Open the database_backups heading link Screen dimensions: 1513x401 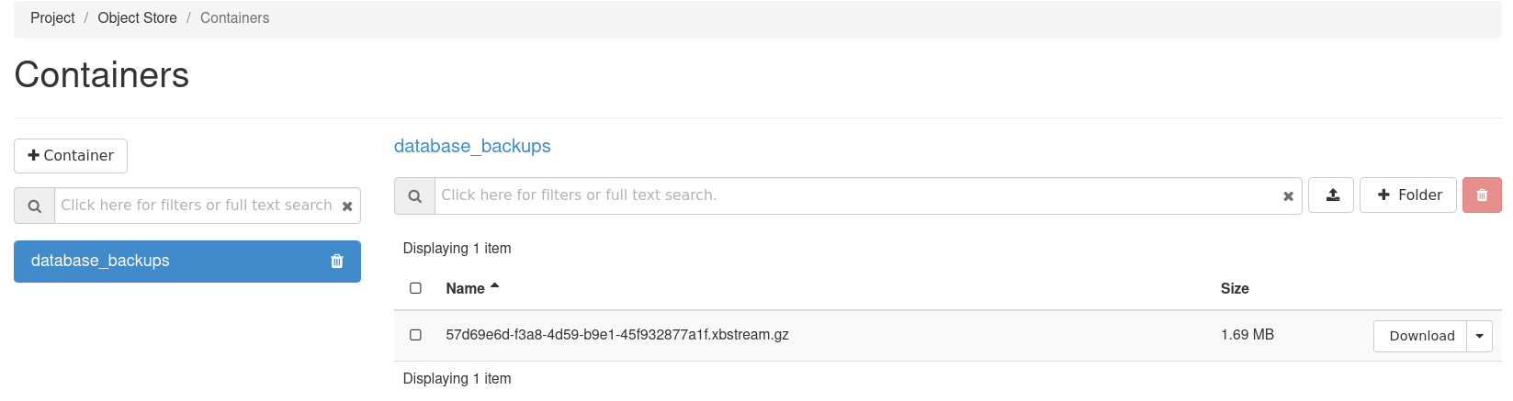472,146
